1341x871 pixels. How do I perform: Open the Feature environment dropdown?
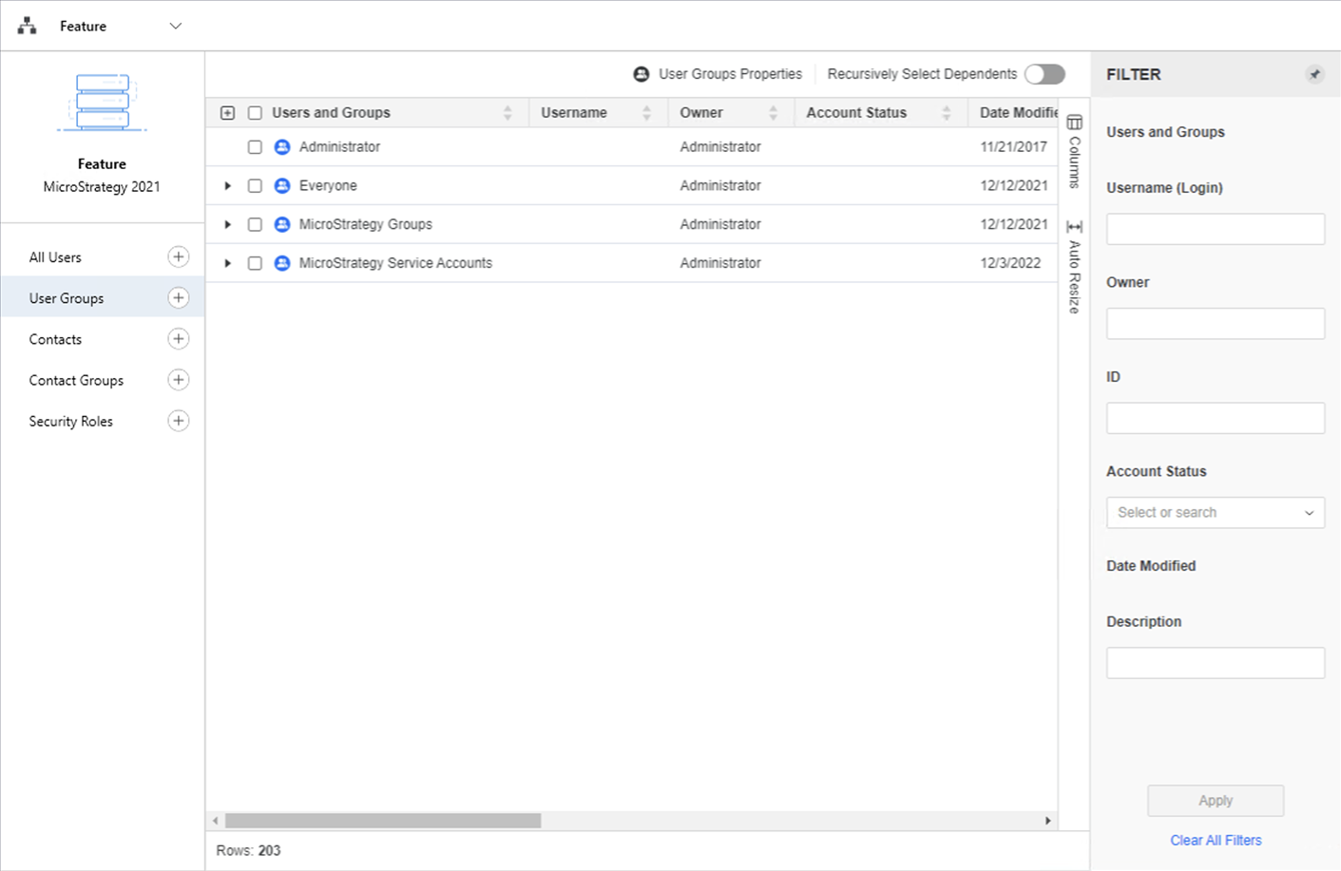point(175,26)
